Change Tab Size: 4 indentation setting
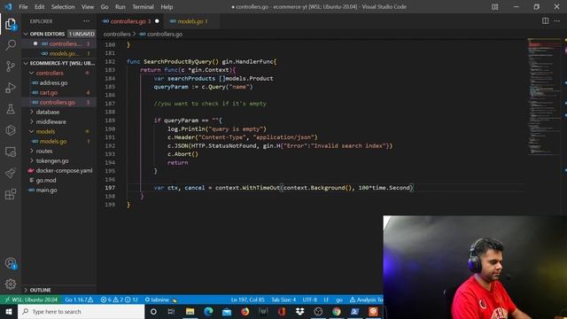 pos(283,300)
